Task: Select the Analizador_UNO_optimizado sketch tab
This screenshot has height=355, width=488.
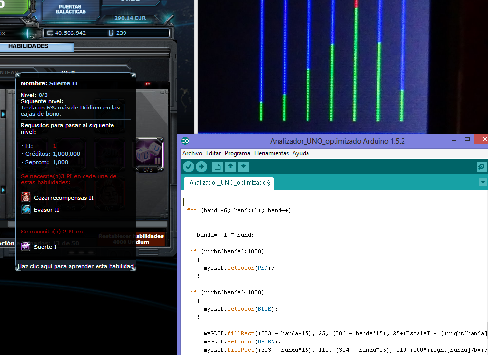Action: coord(229,183)
